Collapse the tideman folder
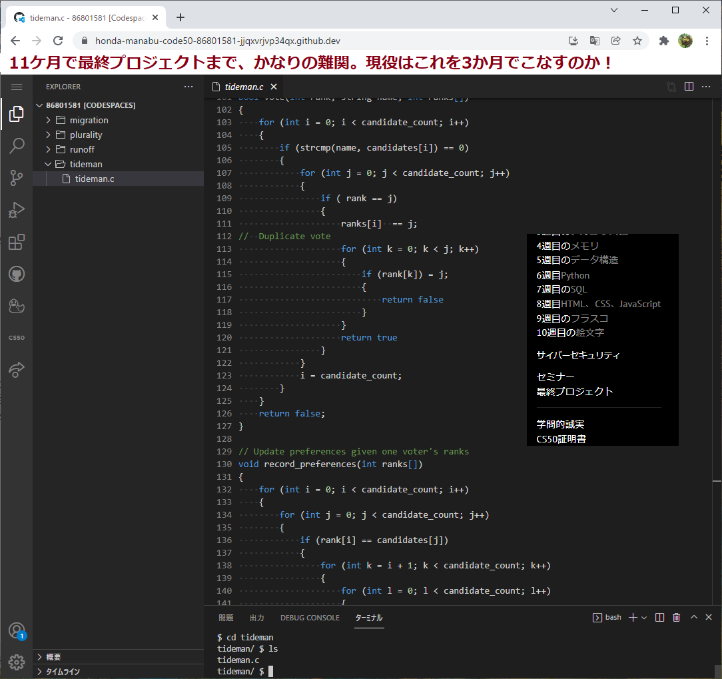 tap(85, 164)
